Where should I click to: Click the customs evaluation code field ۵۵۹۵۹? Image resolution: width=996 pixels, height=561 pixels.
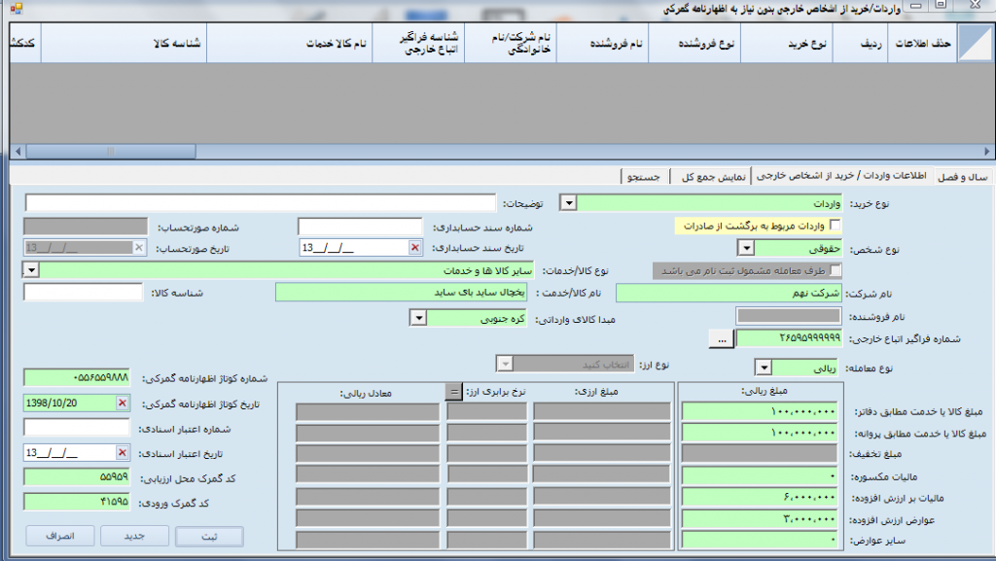[76, 476]
